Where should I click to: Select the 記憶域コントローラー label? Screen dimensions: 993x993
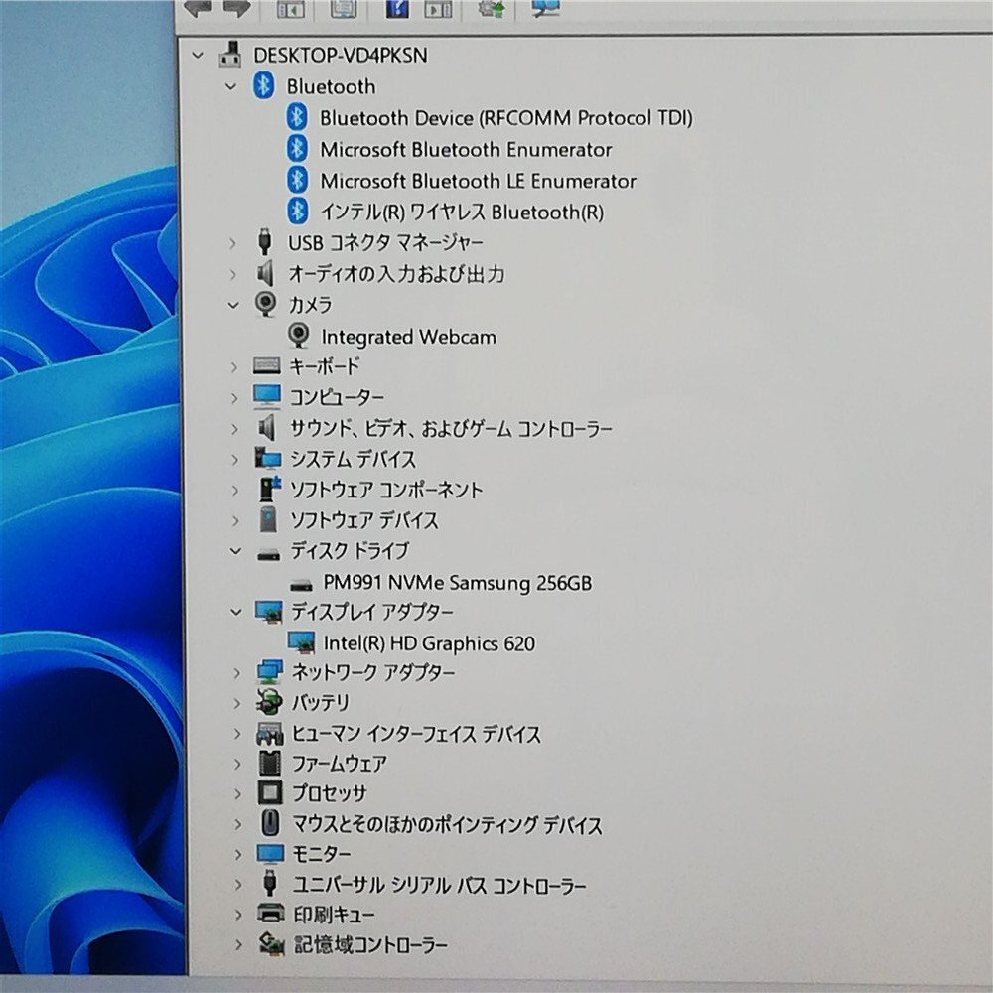370,945
